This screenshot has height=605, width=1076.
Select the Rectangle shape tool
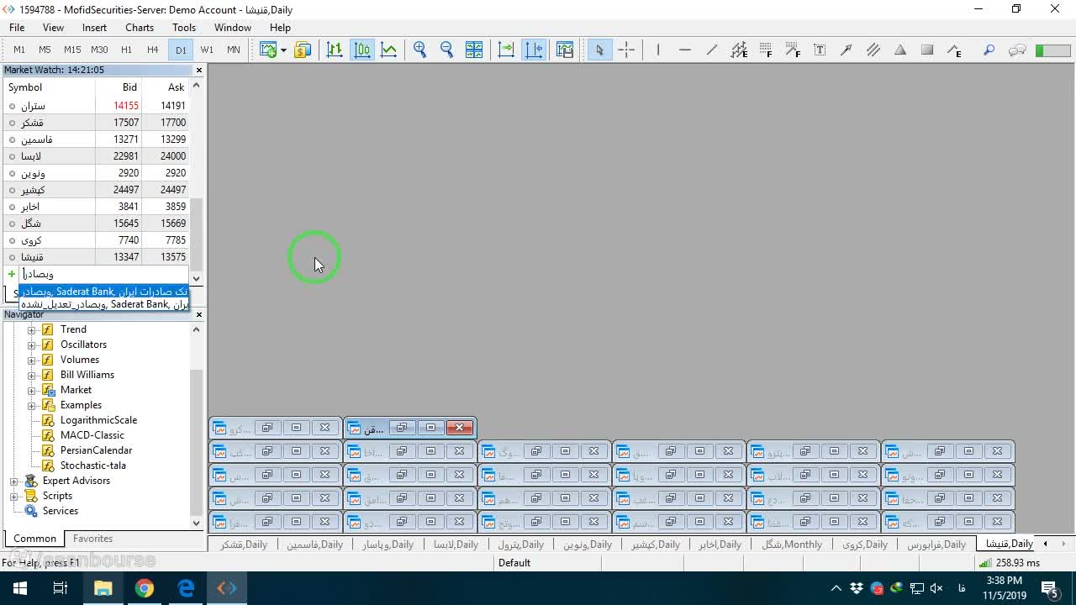click(927, 50)
